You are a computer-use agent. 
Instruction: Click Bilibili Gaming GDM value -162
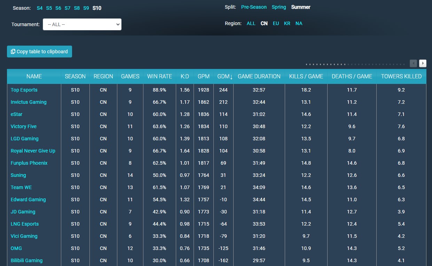[x=223, y=260]
